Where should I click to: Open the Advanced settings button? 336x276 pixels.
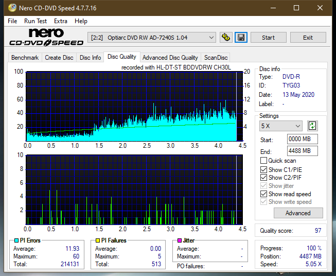pos(298,213)
